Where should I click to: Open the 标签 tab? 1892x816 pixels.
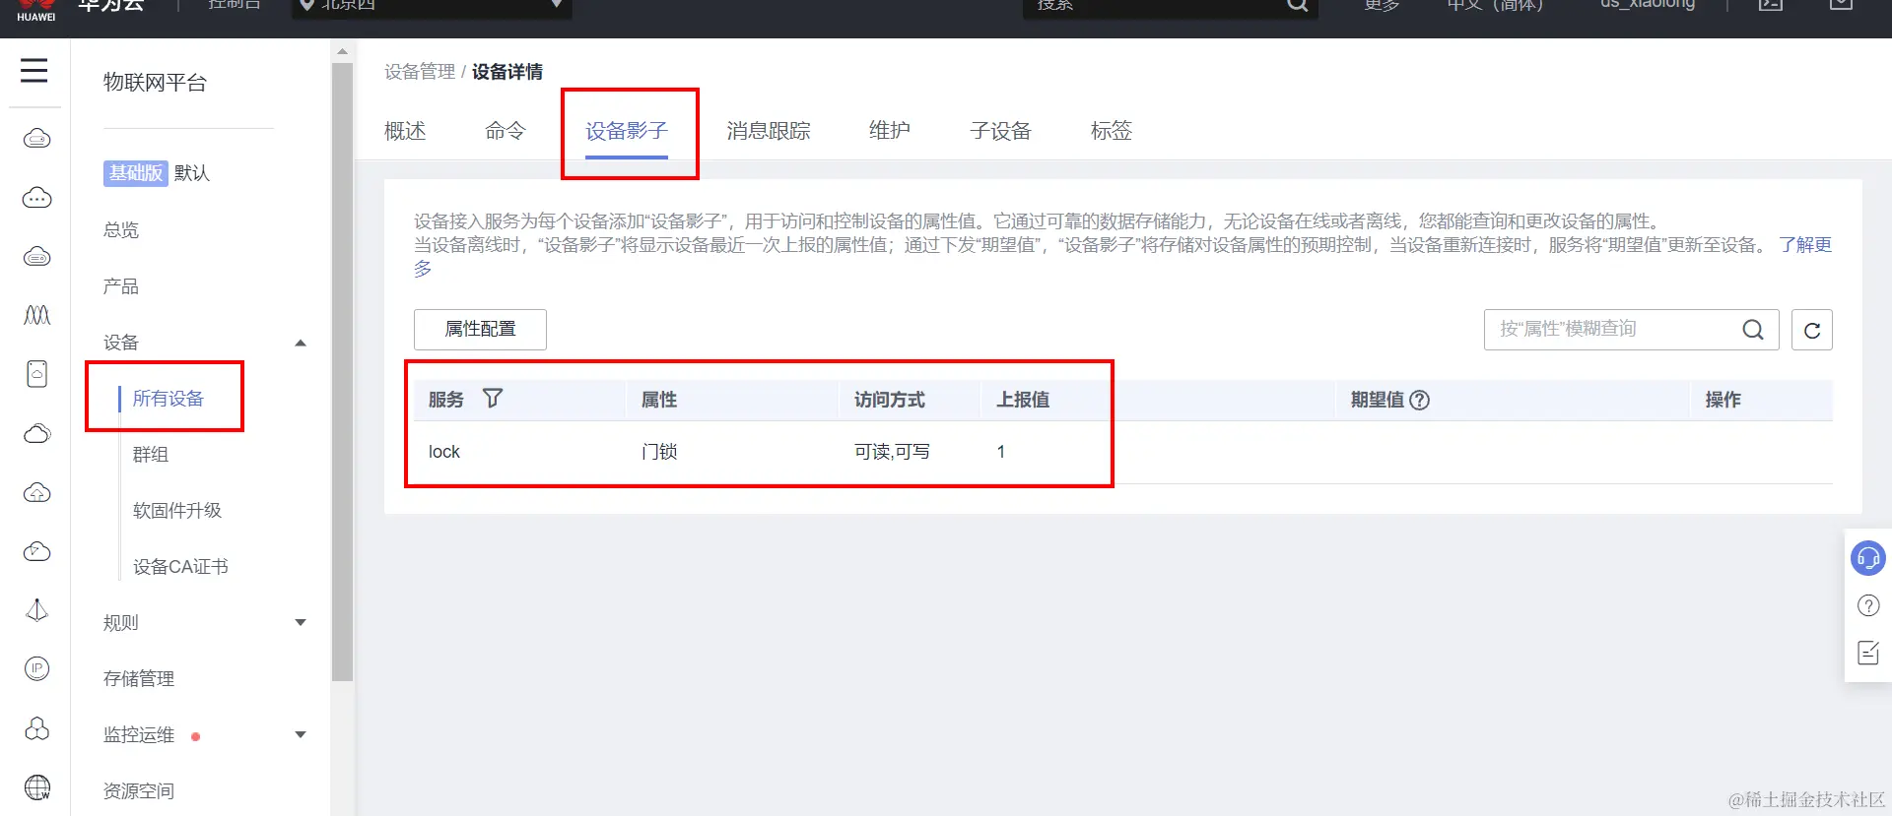[1112, 131]
